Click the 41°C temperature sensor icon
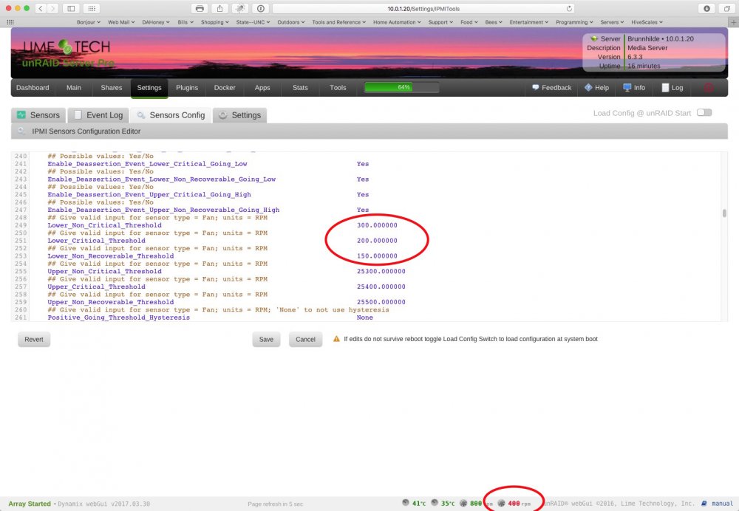Image resolution: width=739 pixels, height=511 pixels. (x=406, y=503)
